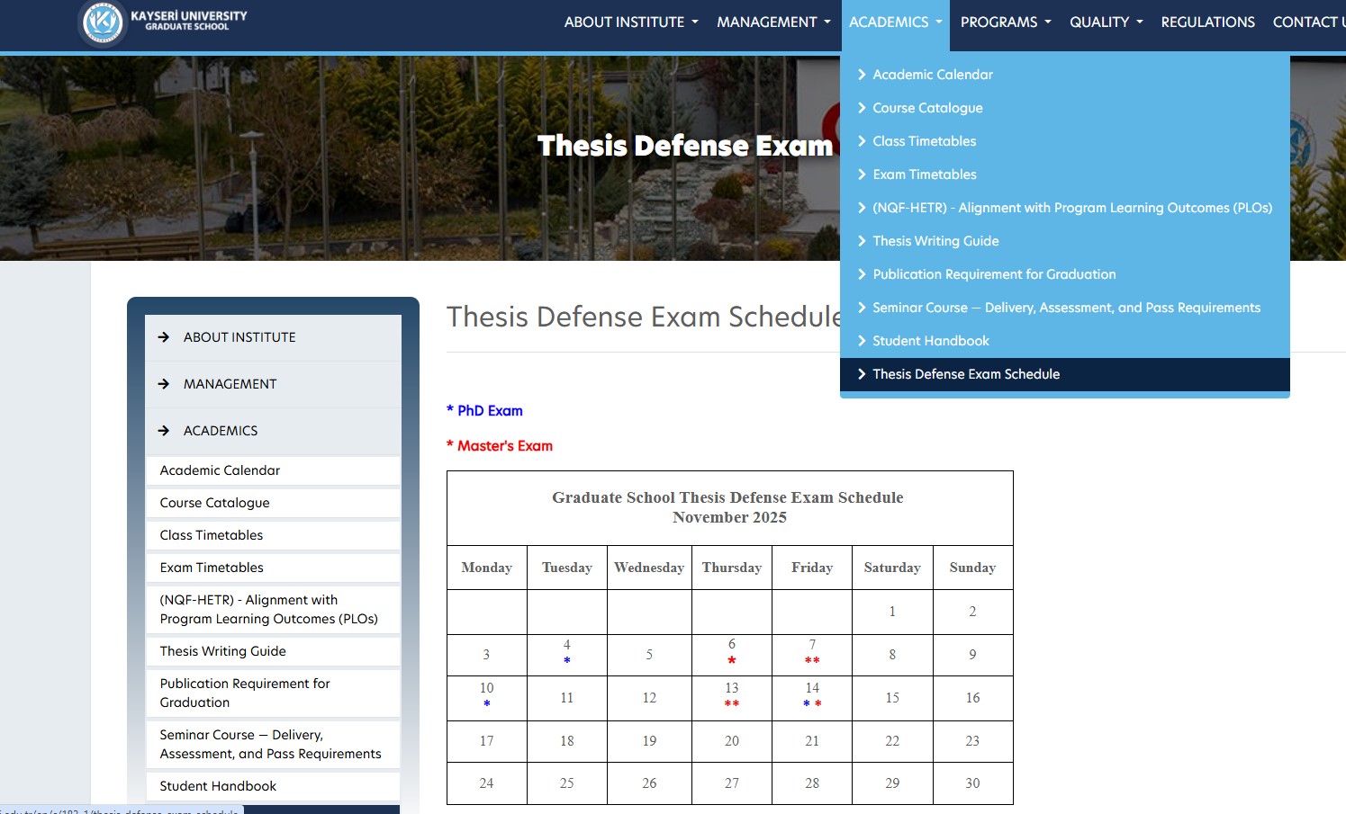Open the MANAGEMENT dropdown in navbar

tap(772, 22)
